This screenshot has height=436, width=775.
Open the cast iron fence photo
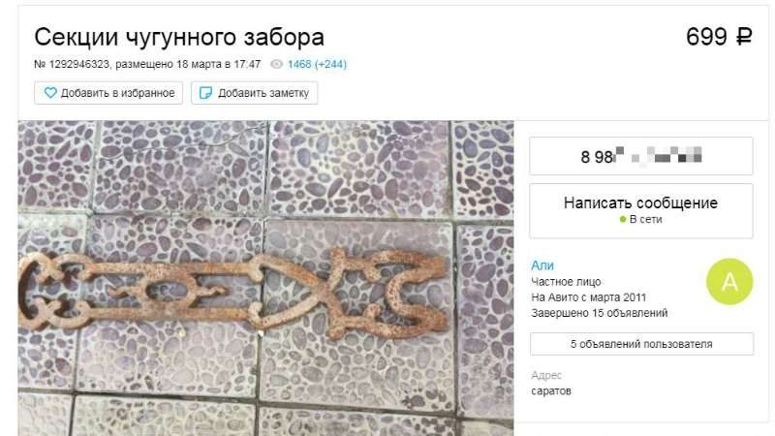265,278
